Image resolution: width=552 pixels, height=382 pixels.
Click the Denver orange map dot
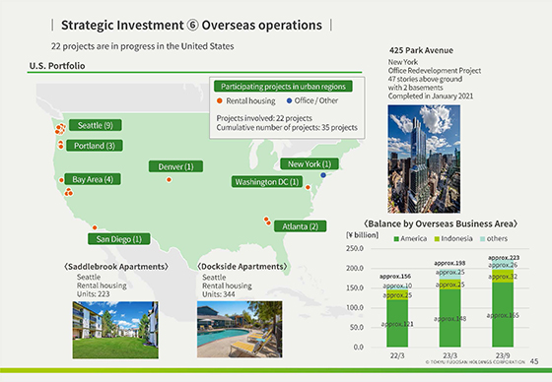click(x=169, y=180)
